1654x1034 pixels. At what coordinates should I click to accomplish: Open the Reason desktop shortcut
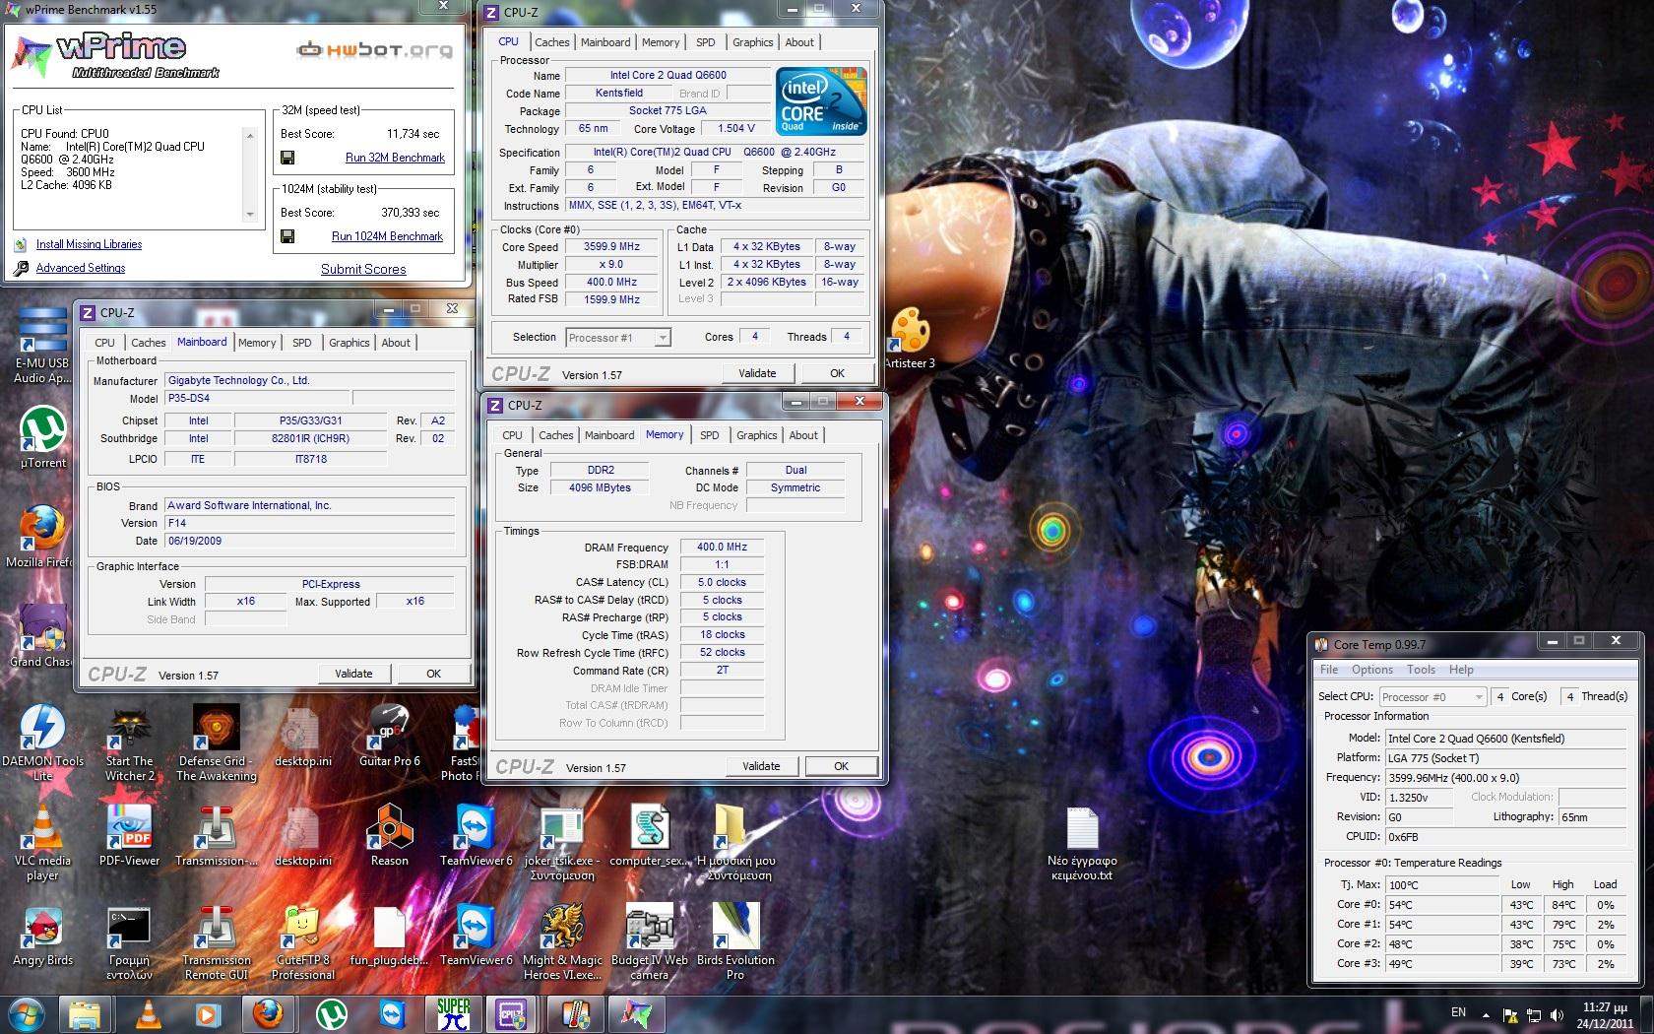point(389,835)
